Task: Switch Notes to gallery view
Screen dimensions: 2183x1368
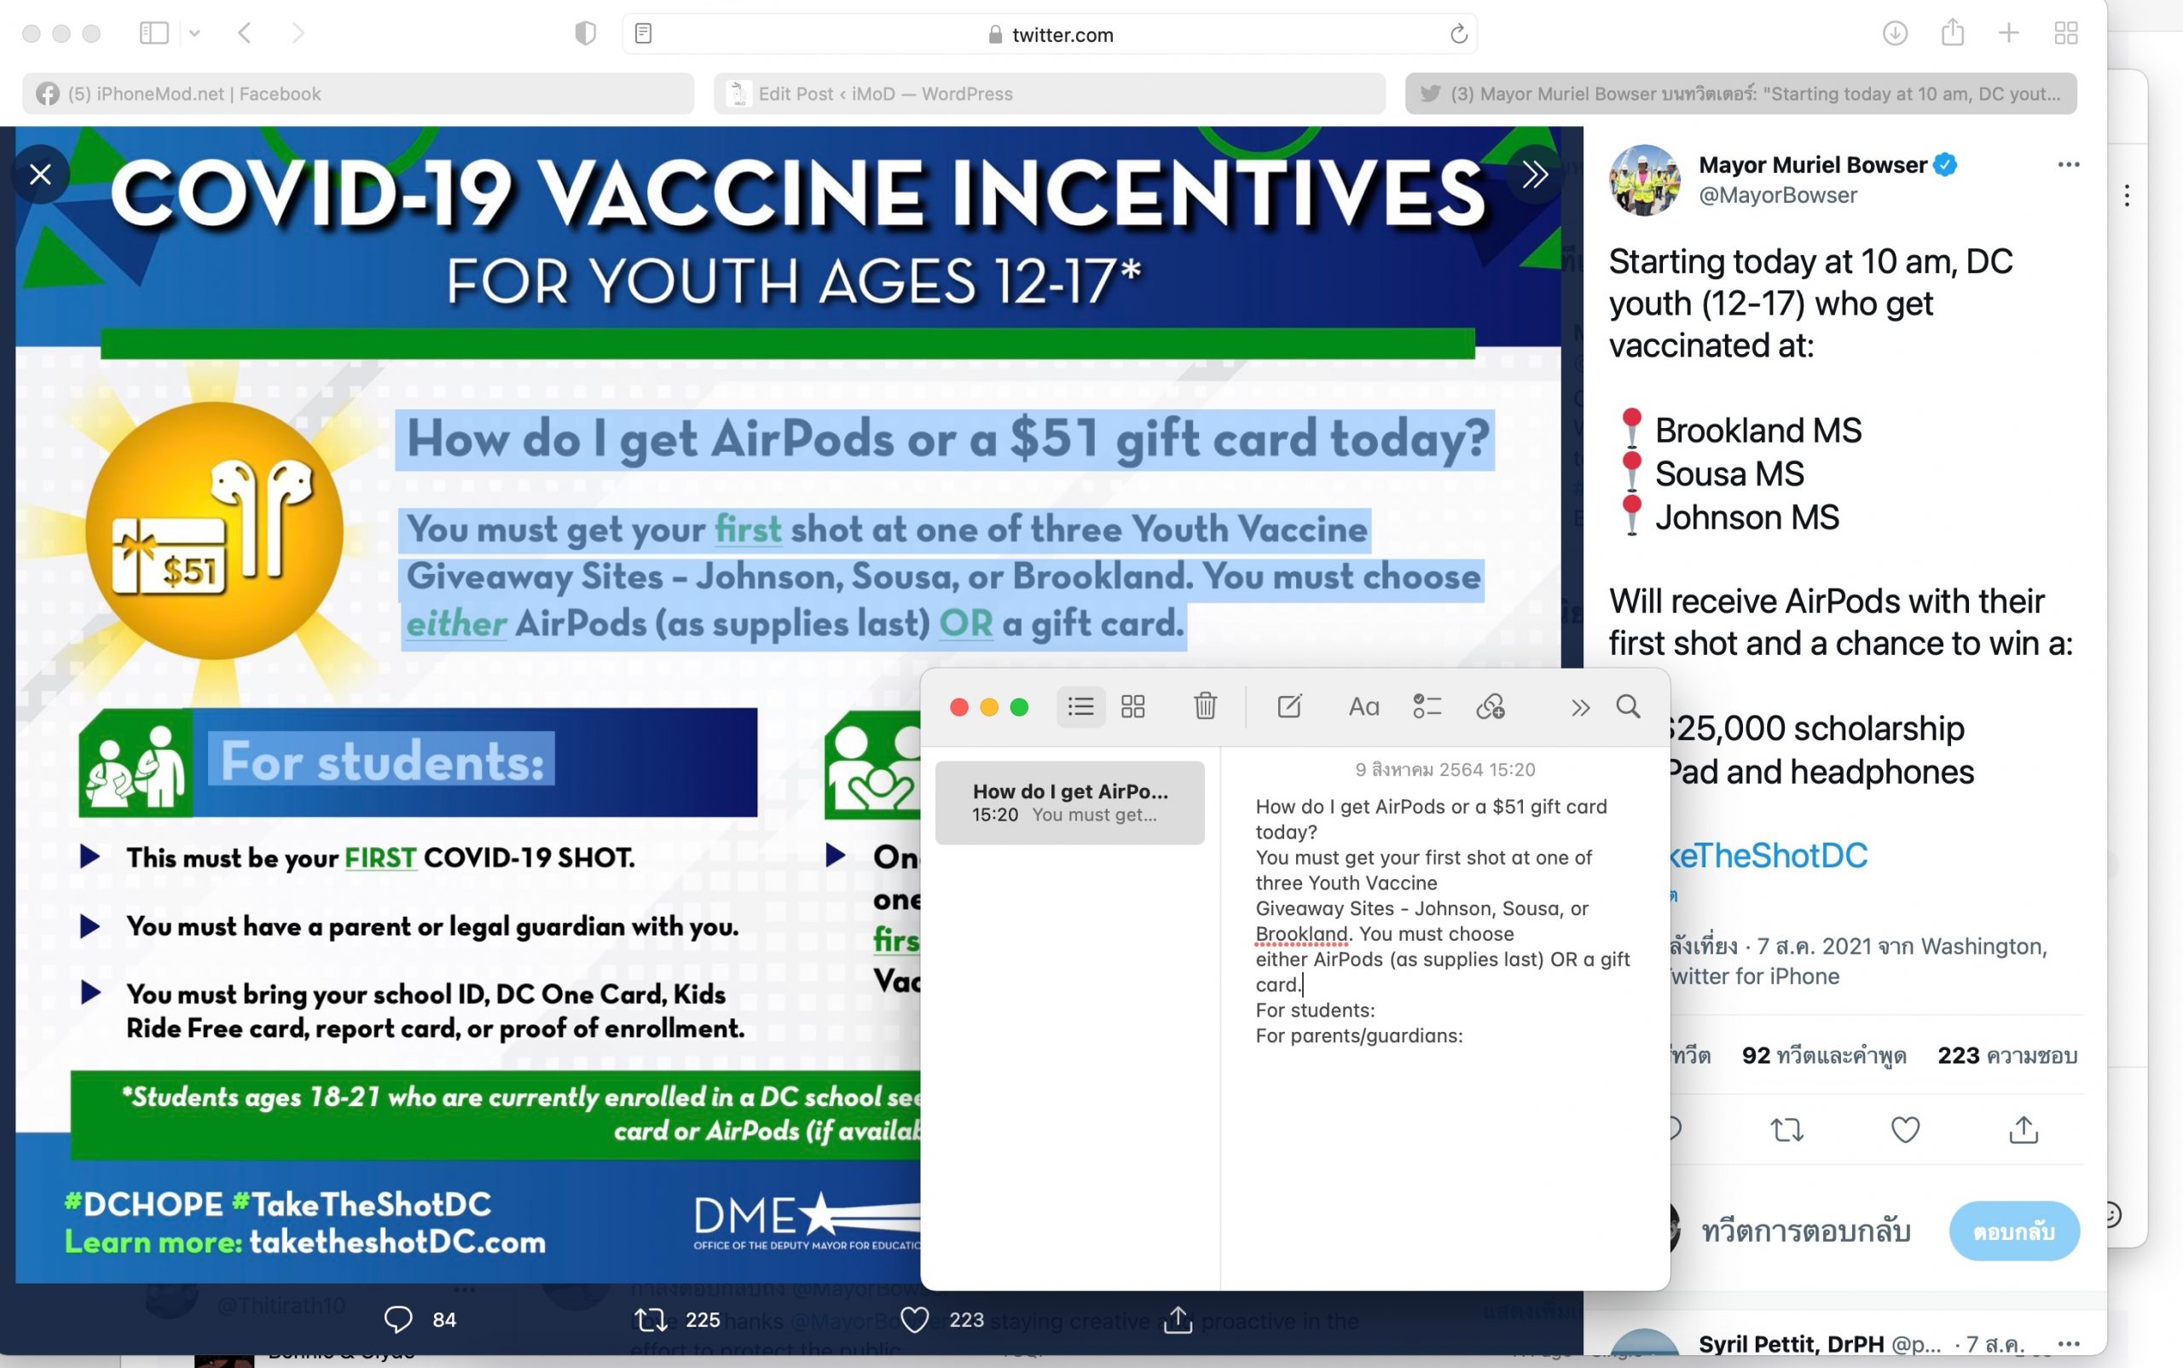Action: pyautogui.click(x=1132, y=707)
